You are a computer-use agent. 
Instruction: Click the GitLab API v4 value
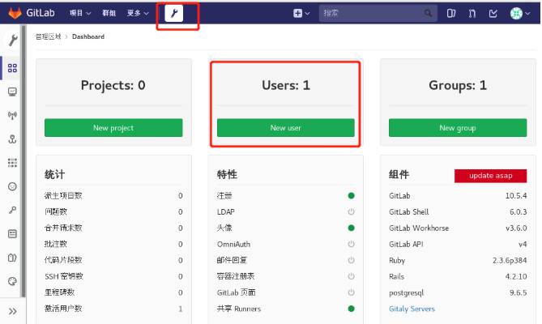[x=523, y=244]
